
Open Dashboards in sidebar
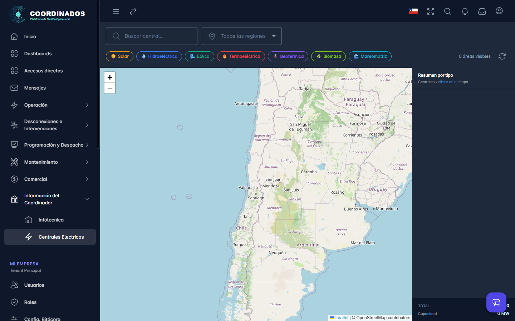(50, 53)
